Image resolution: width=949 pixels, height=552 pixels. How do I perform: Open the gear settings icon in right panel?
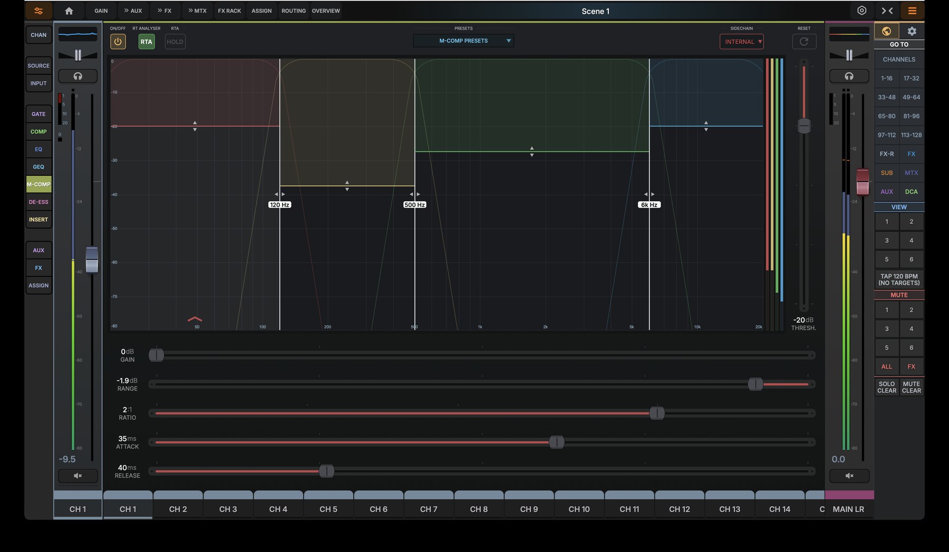(912, 31)
